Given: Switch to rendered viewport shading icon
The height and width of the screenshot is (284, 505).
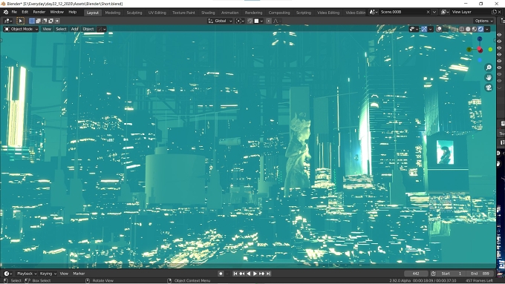Looking at the screenshot, I should pyautogui.click(x=480, y=29).
